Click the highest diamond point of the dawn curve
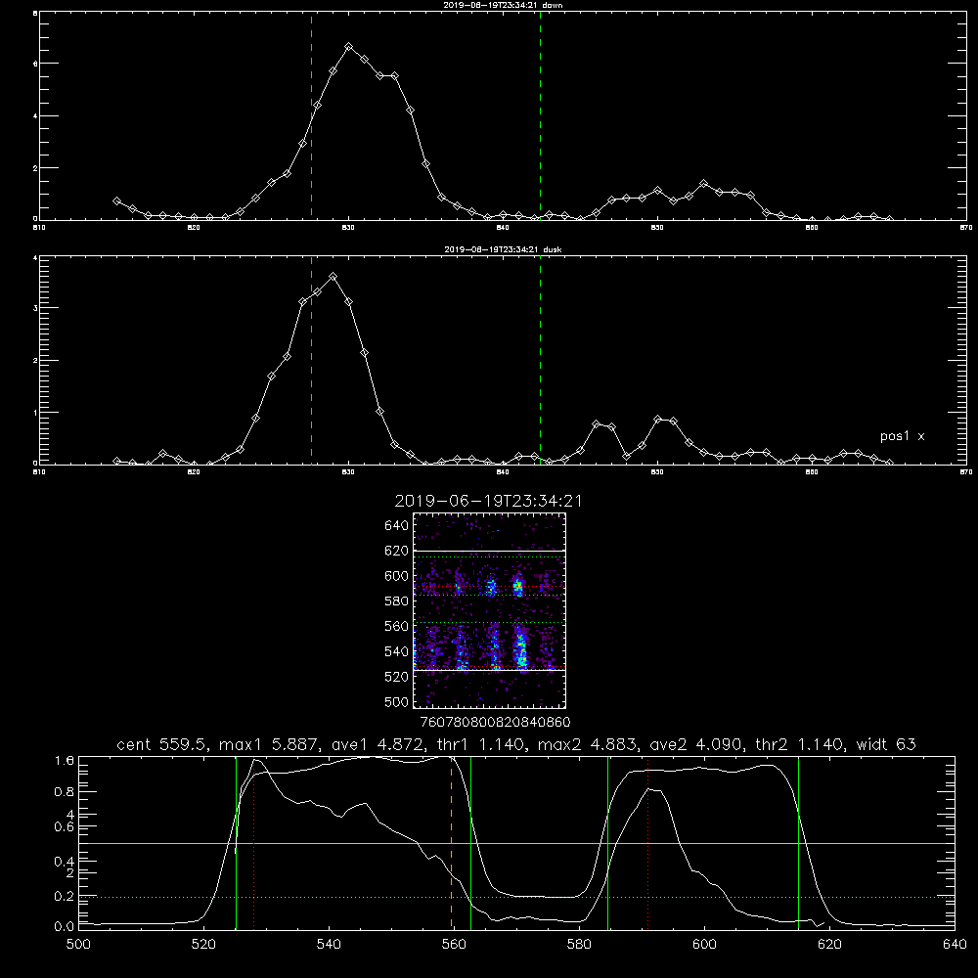978x978 pixels. [349, 47]
